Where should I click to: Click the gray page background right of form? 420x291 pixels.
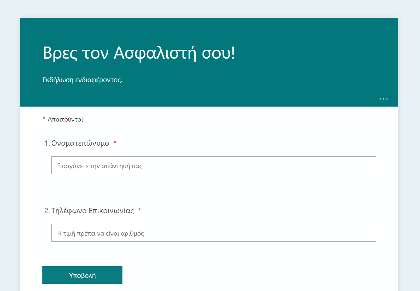tap(409, 142)
